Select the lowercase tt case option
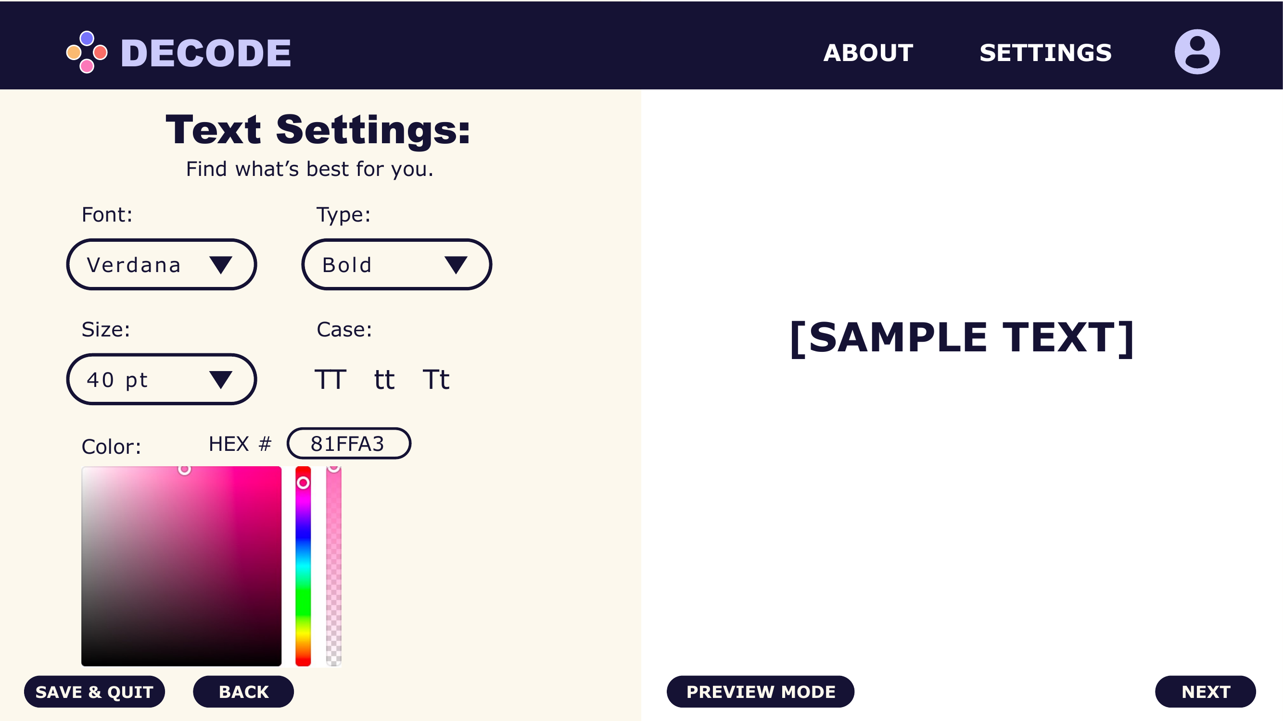Viewport: 1283px width, 721px height. [384, 380]
